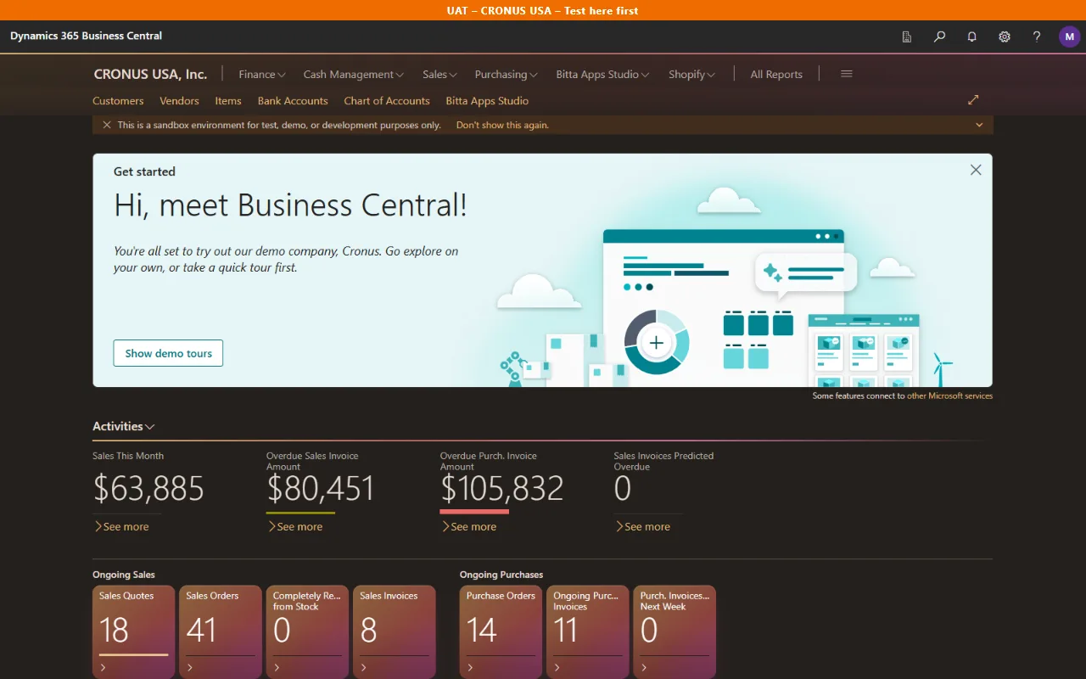The width and height of the screenshot is (1086, 679).
Task: Open the Purchase Orders tile
Action: pos(501,631)
